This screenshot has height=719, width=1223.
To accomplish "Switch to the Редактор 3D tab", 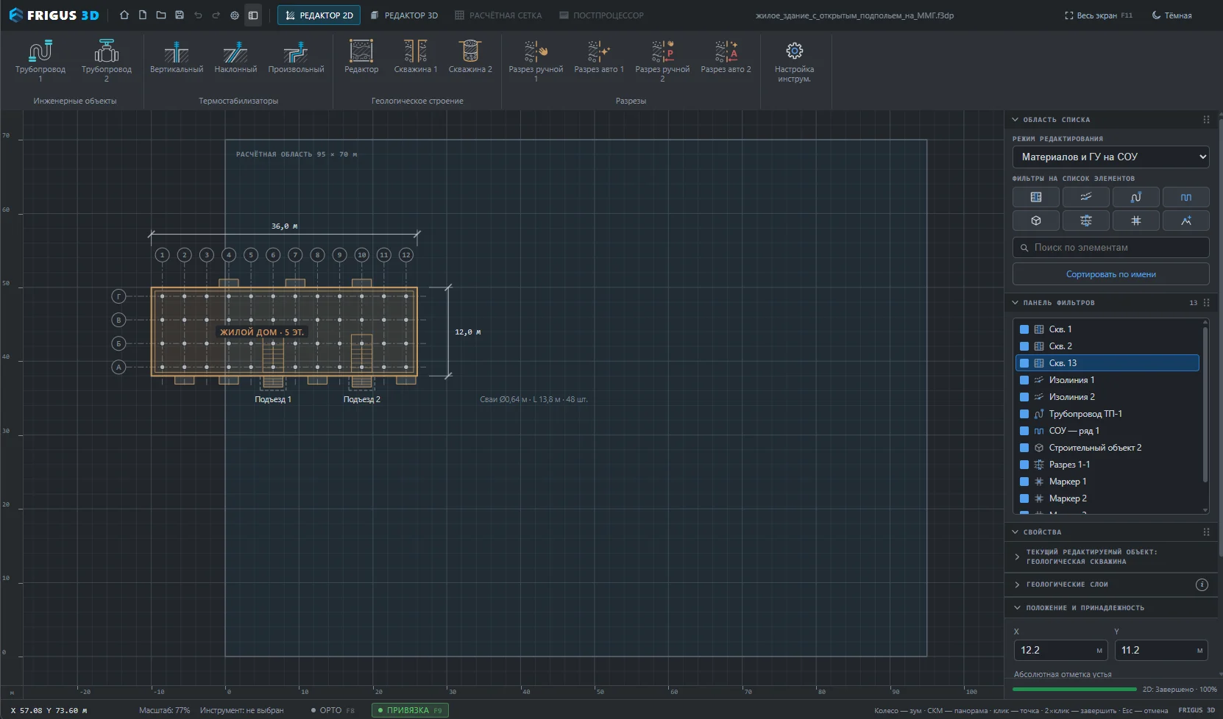I will click(x=404, y=15).
